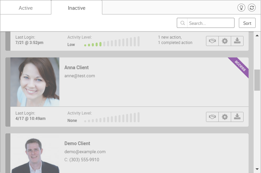The image size is (261, 173).
Task: Open gear settings for Anna Client
Action: click(225, 117)
